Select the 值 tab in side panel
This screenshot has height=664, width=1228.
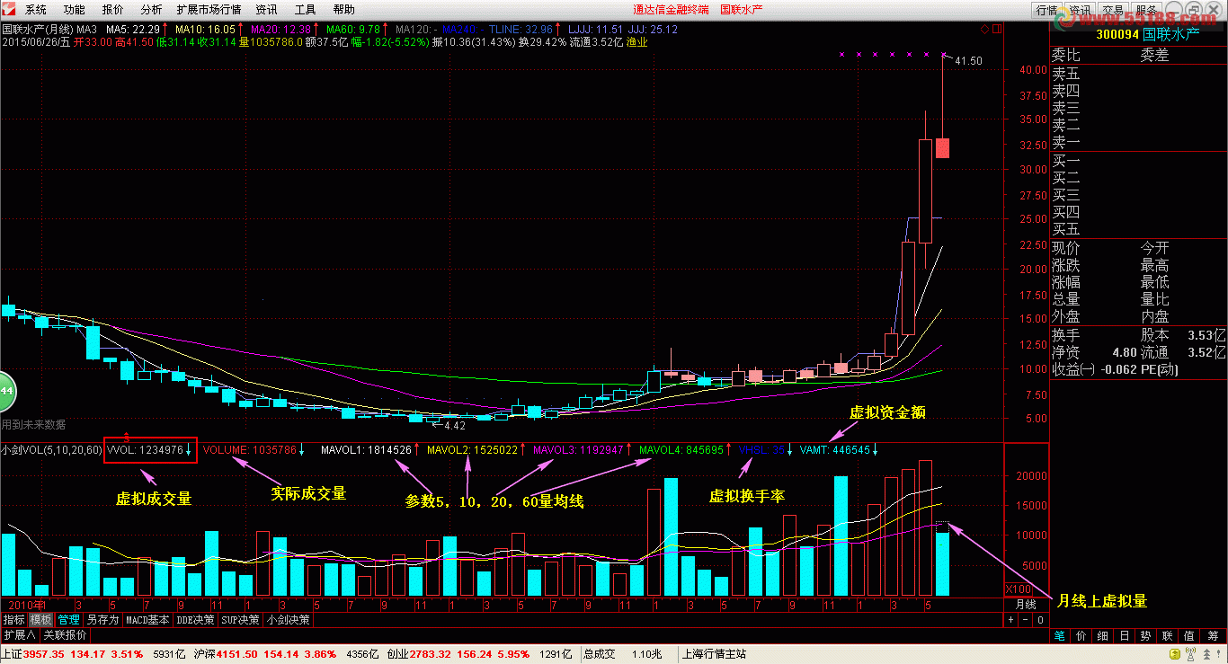tap(1189, 636)
